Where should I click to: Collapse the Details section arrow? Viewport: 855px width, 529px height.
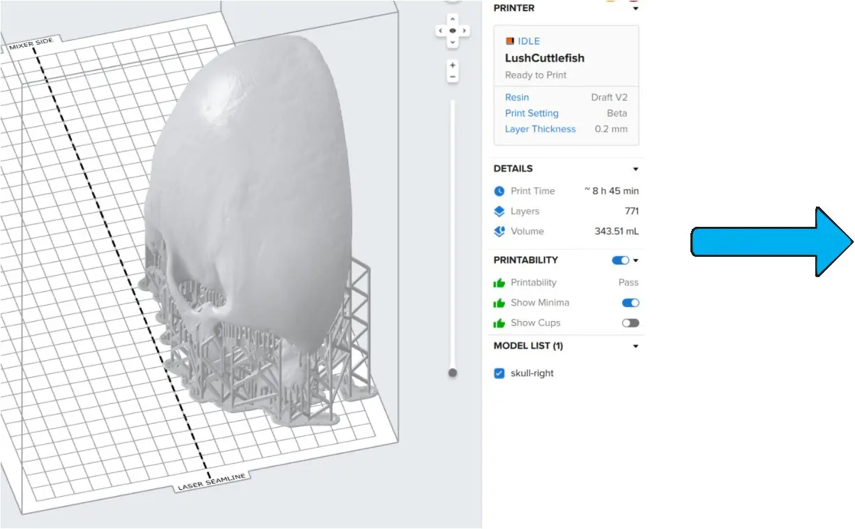(635, 169)
